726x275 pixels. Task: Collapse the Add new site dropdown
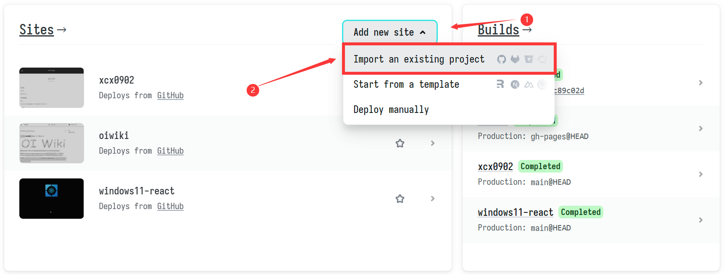pos(390,32)
